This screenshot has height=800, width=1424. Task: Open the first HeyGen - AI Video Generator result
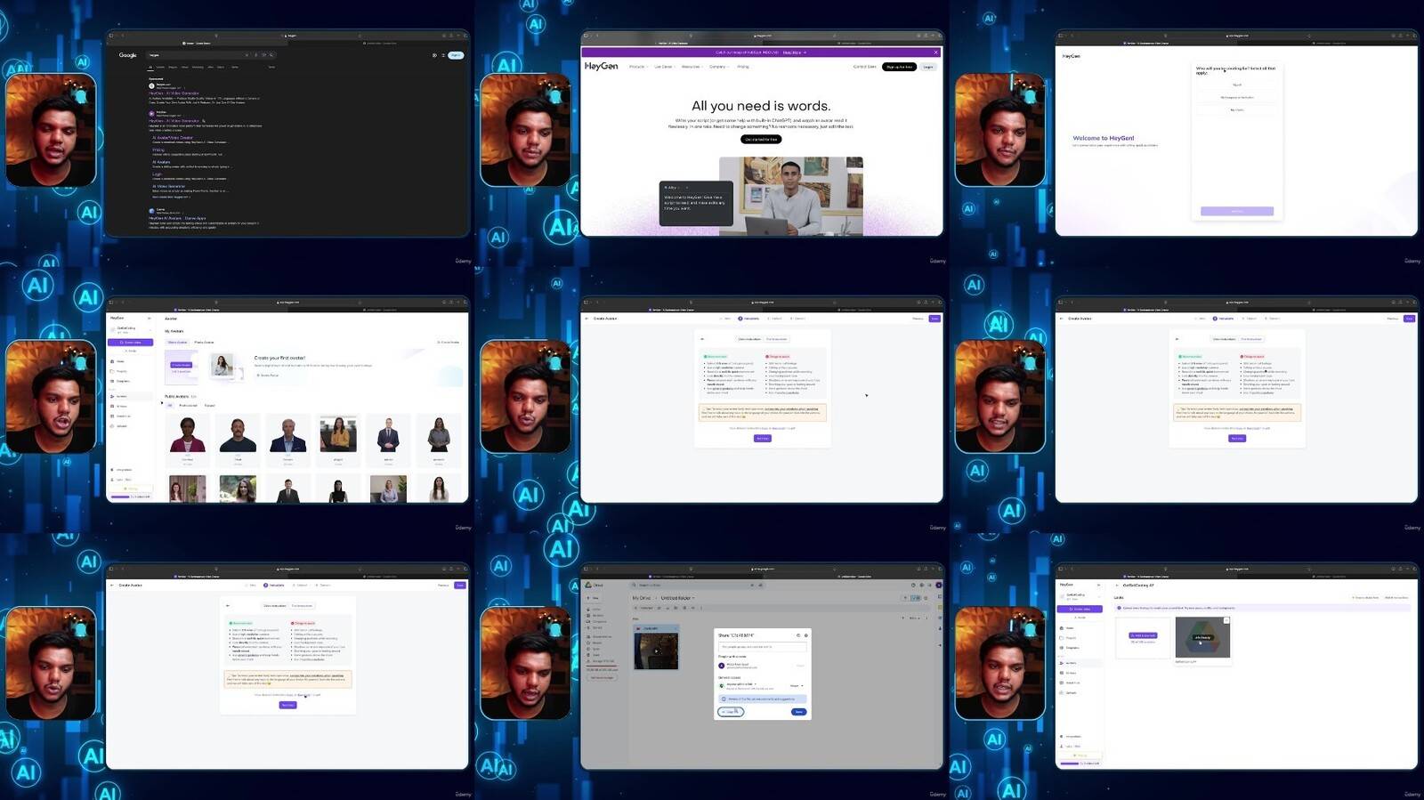174,93
